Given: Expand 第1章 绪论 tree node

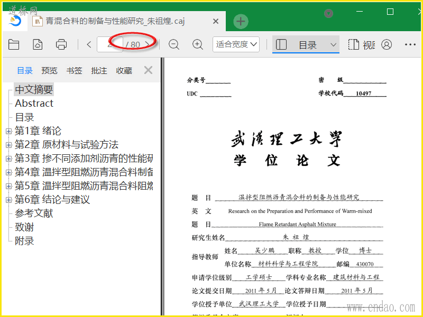Looking at the screenshot, I should [8, 131].
